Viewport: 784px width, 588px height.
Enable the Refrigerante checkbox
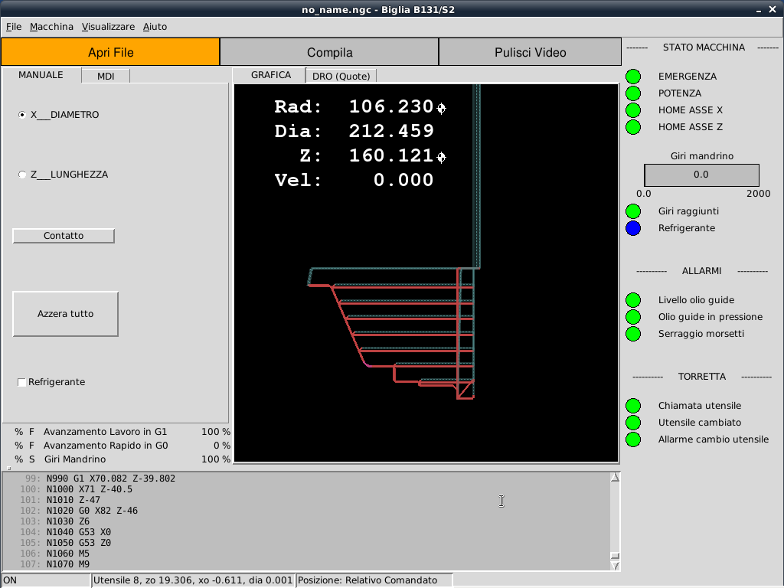(22, 382)
